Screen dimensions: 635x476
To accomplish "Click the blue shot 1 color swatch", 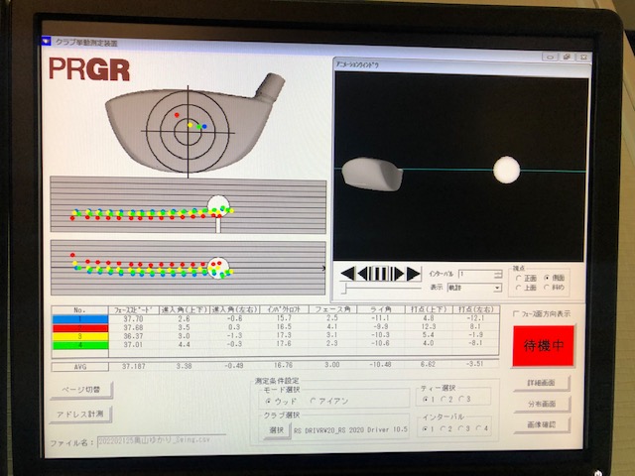I will (80, 319).
